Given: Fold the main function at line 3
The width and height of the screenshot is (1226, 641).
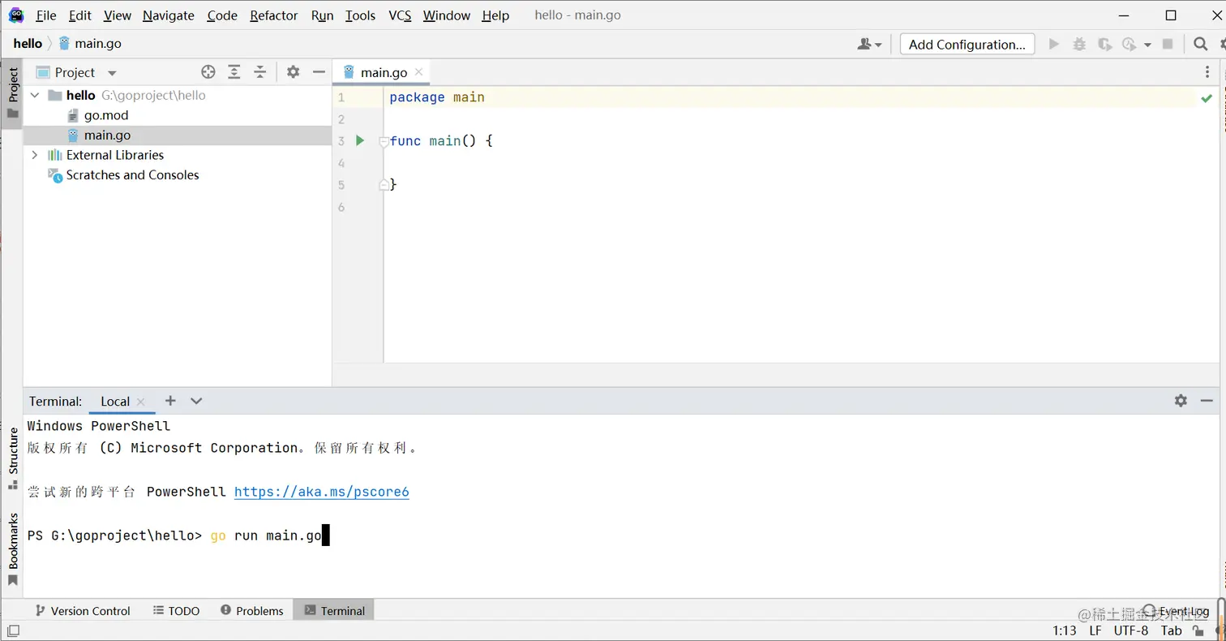Looking at the screenshot, I should point(384,142).
